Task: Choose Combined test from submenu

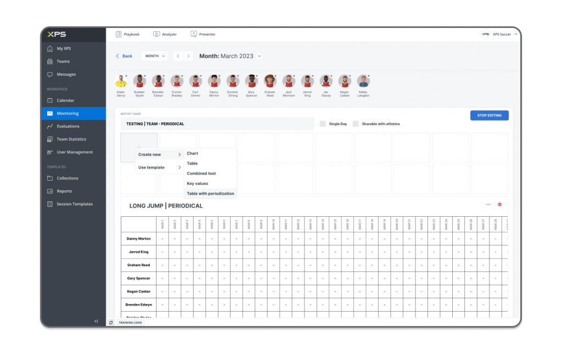Action: 201,173
